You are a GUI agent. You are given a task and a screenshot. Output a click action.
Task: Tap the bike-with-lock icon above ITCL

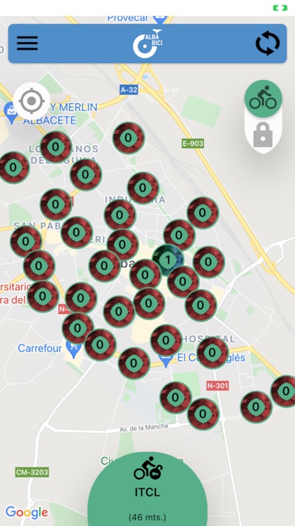click(x=147, y=468)
